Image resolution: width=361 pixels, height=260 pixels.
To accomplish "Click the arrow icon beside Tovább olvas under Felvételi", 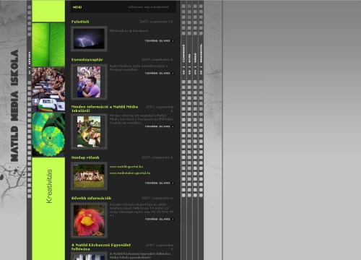I will point(173,41).
